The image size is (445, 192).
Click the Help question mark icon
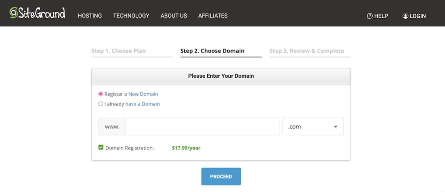pyautogui.click(x=369, y=16)
